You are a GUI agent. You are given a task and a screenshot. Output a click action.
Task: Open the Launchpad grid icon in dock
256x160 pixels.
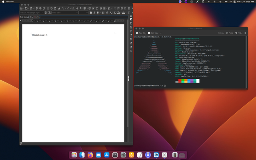click(x=74, y=155)
